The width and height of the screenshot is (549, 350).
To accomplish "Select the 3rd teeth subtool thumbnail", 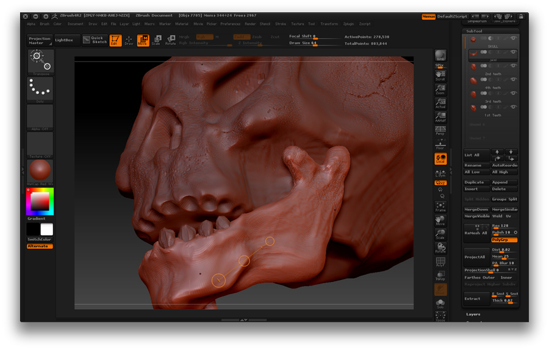I will point(473,95).
